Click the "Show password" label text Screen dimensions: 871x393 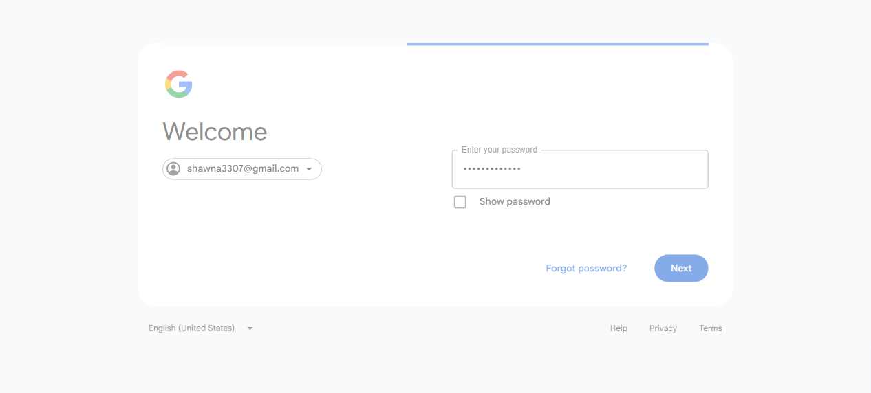pyautogui.click(x=515, y=202)
